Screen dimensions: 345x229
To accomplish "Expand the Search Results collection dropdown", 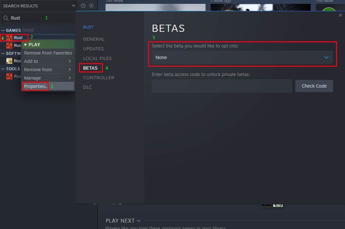I will pyautogui.click(x=73, y=6).
